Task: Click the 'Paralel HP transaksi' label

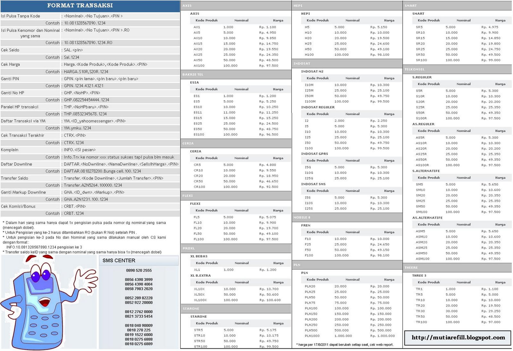Action: 20,107
